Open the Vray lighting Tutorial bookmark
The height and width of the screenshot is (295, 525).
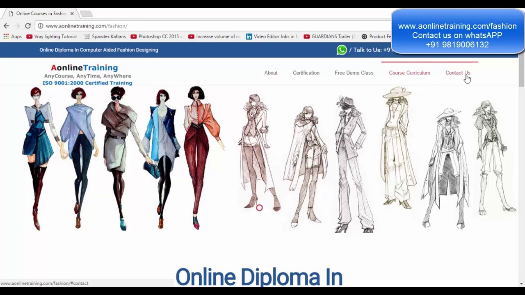tap(51, 36)
